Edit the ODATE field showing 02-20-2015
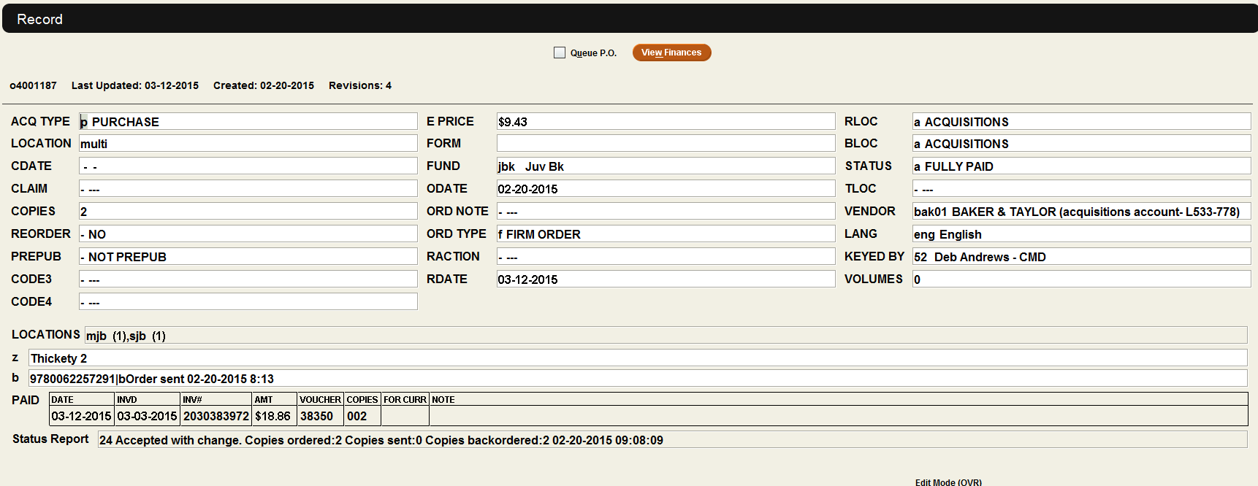The height and width of the screenshot is (486, 1258). (666, 188)
